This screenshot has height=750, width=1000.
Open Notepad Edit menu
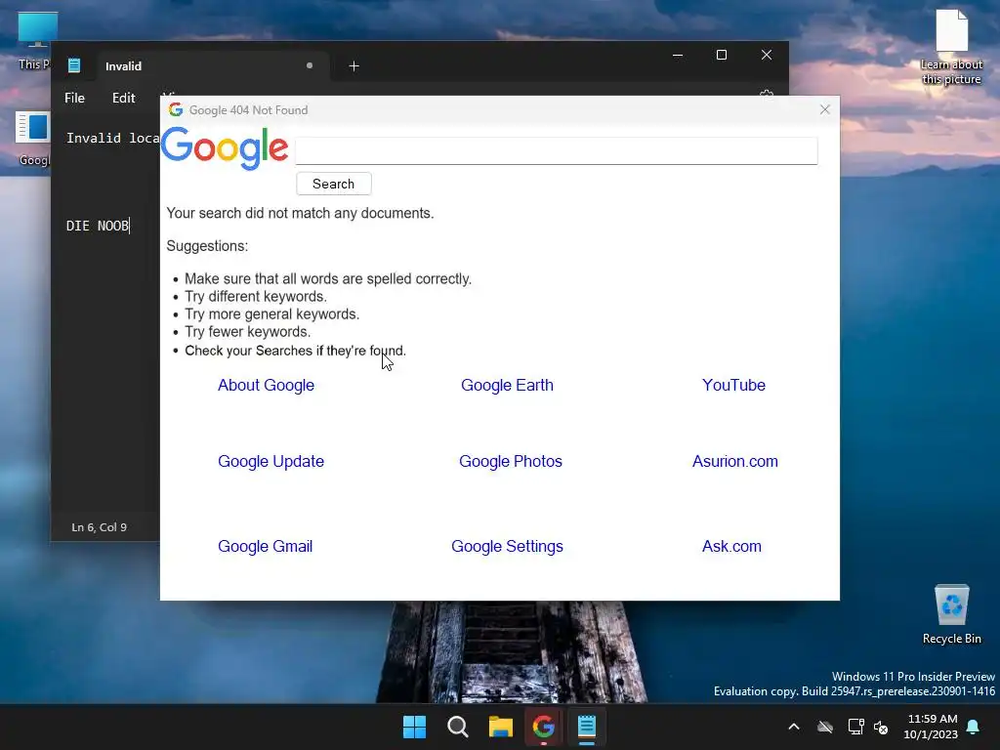pos(124,98)
